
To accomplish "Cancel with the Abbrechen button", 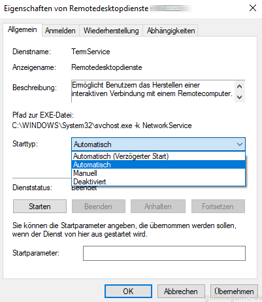I will [x=181, y=291].
